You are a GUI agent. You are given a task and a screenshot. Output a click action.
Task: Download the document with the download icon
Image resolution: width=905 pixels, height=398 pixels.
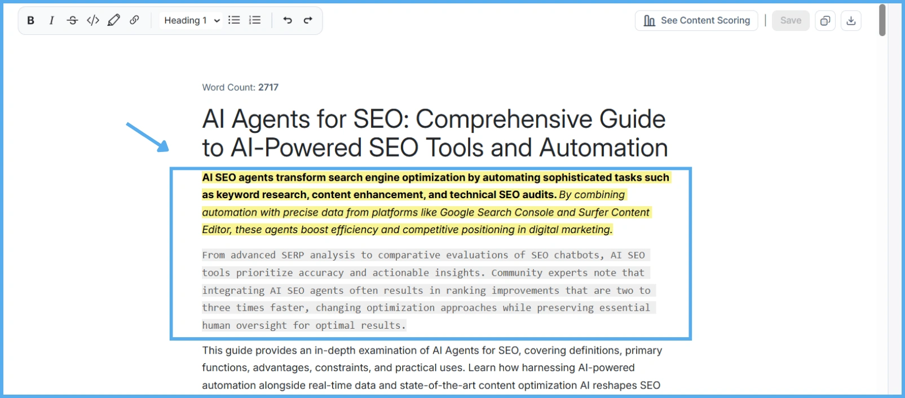click(x=851, y=21)
